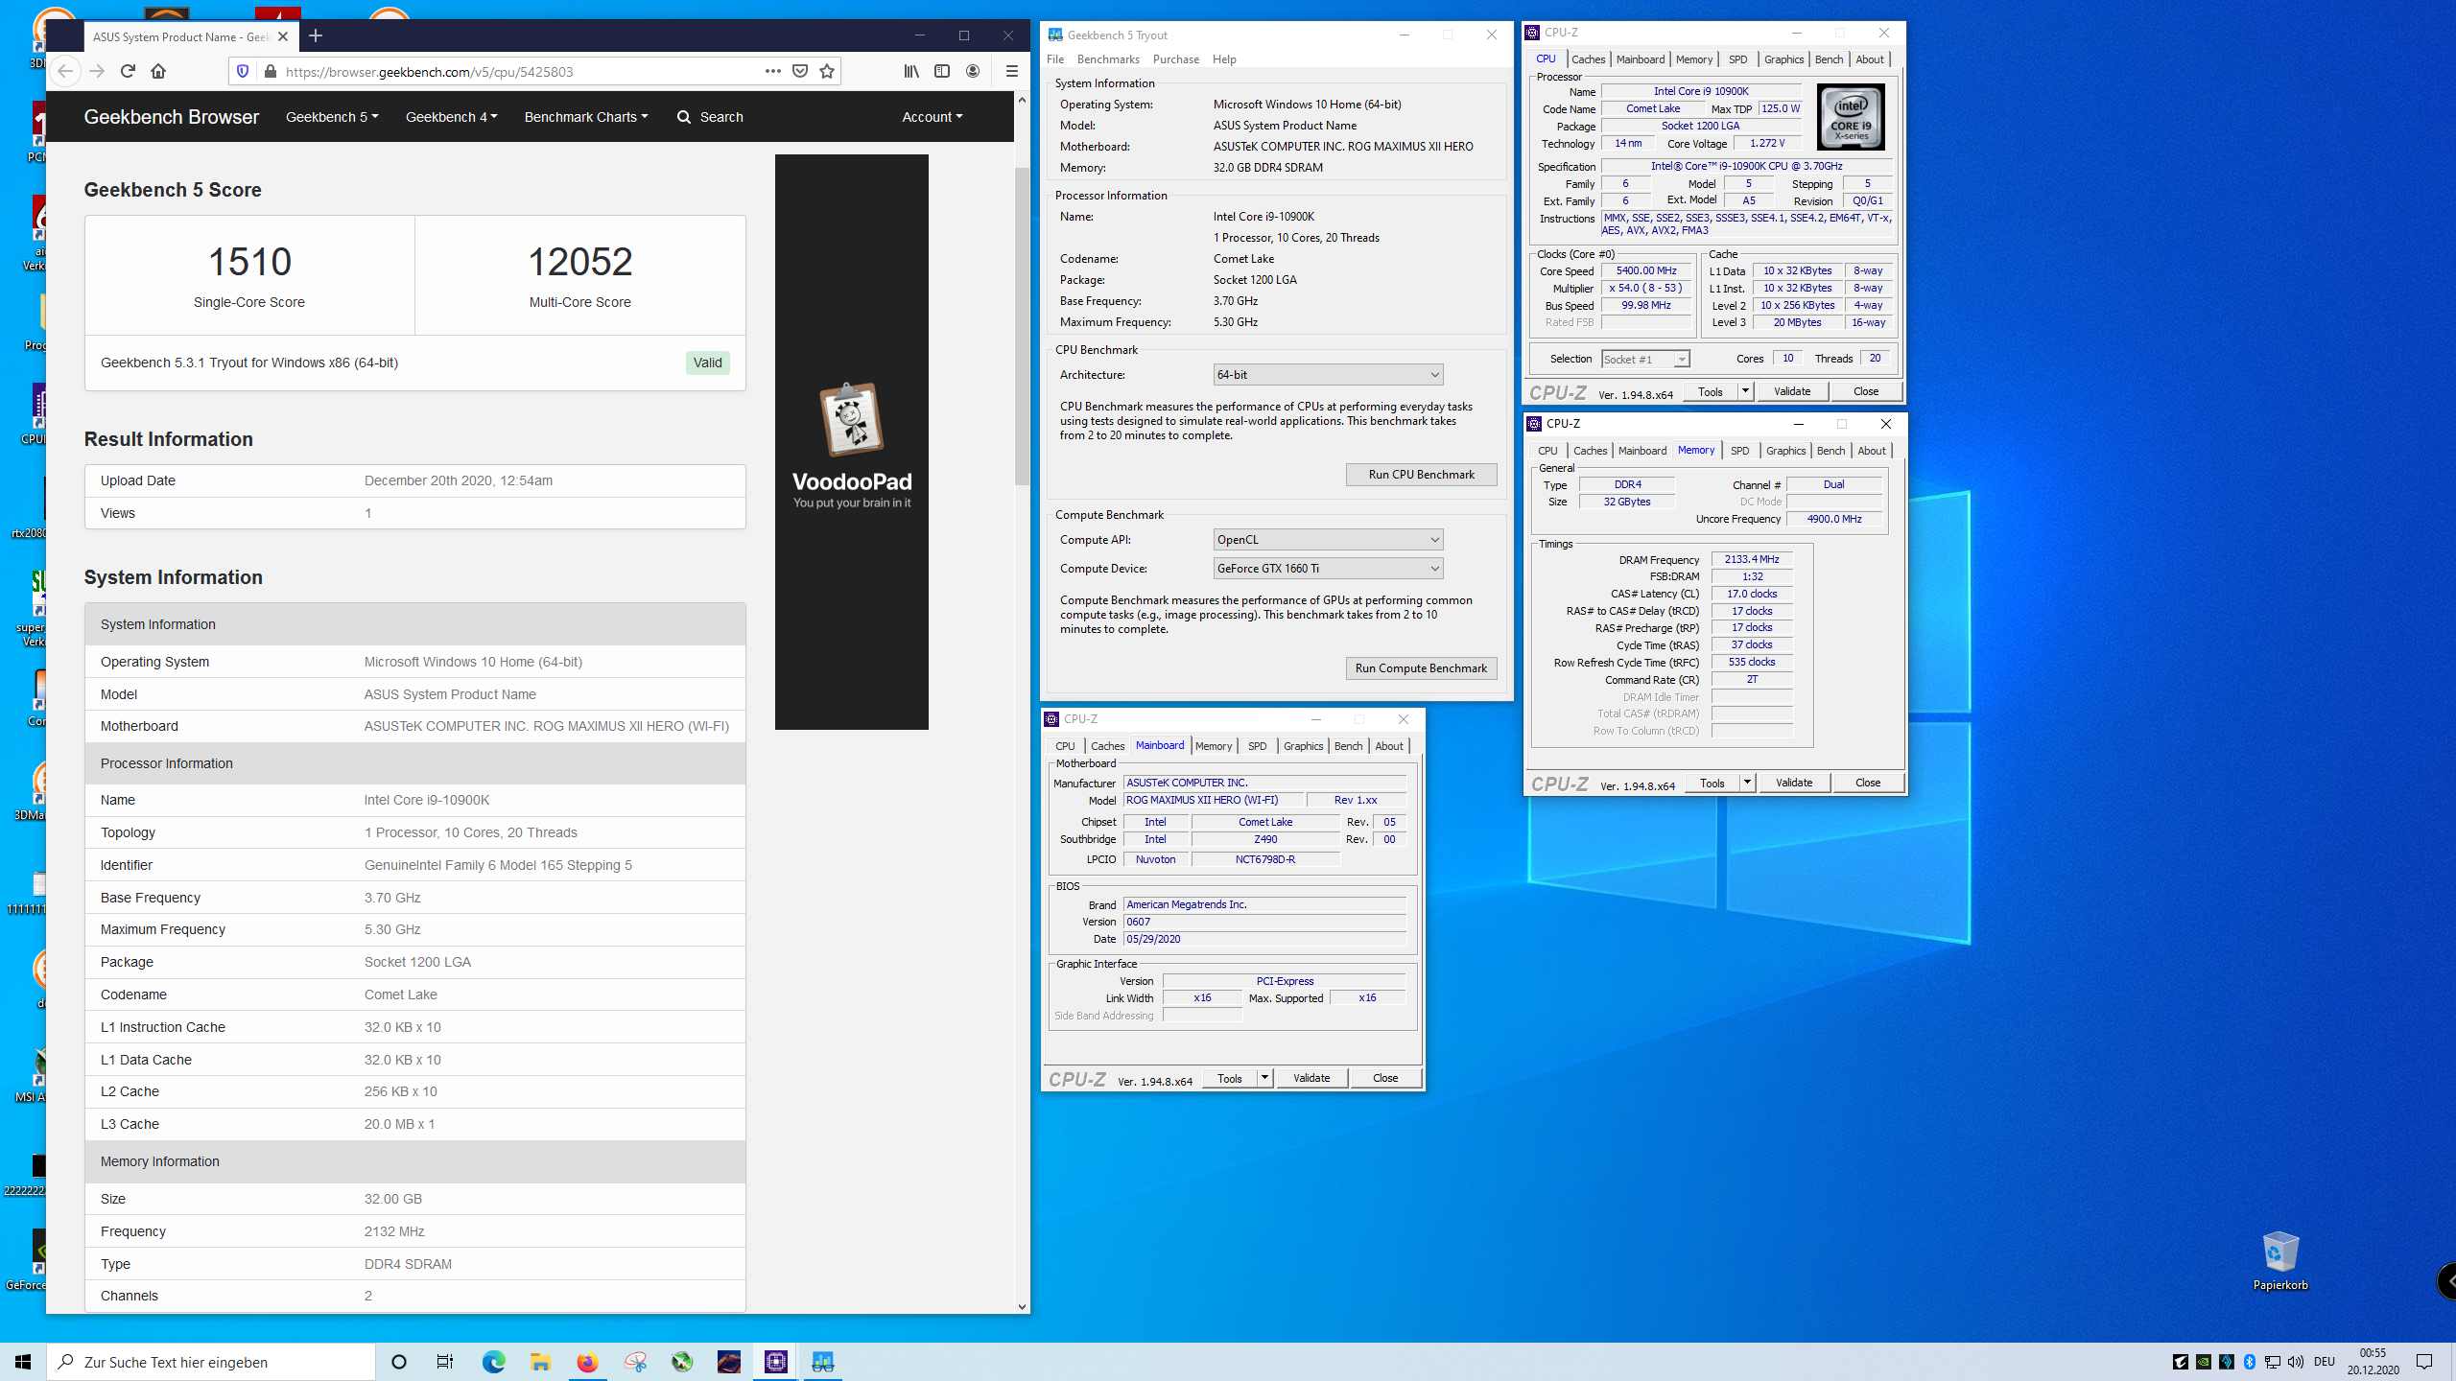Open Architecture 64-bit combo box
The width and height of the screenshot is (2456, 1381).
coord(1328,375)
